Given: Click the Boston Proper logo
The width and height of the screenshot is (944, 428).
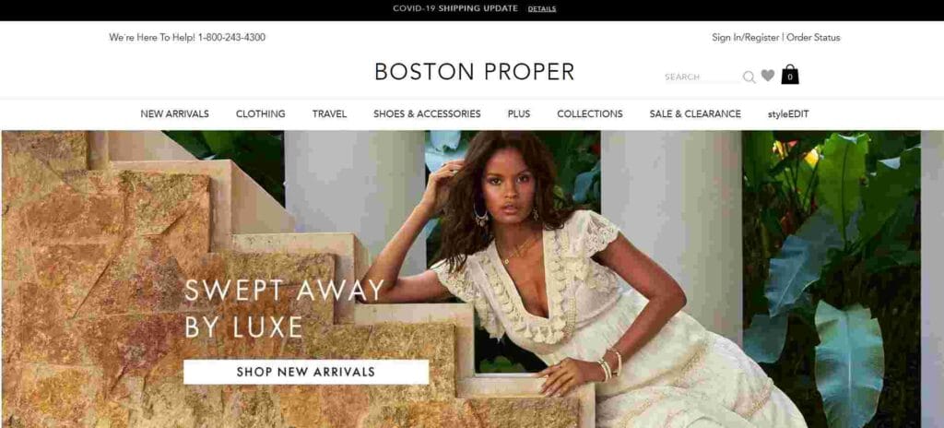Looking at the screenshot, I should [475, 72].
